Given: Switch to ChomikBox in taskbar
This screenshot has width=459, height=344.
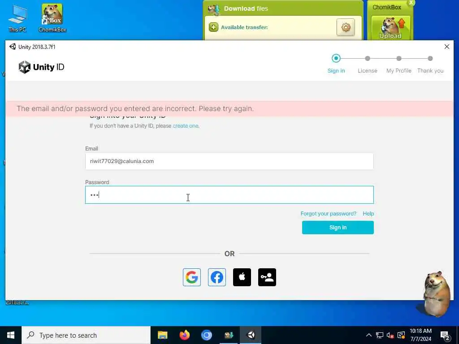Looking at the screenshot, I should click(229, 335).
